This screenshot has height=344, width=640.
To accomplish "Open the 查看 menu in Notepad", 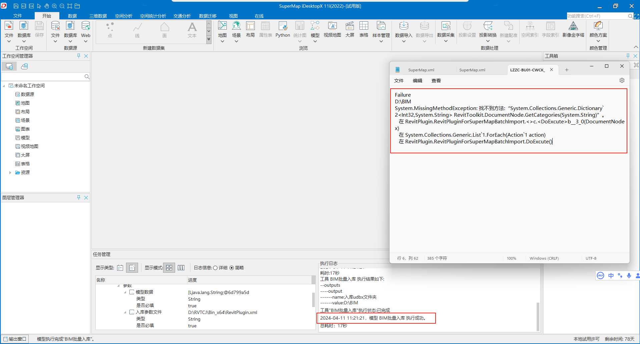I will [x=436, y=81].
